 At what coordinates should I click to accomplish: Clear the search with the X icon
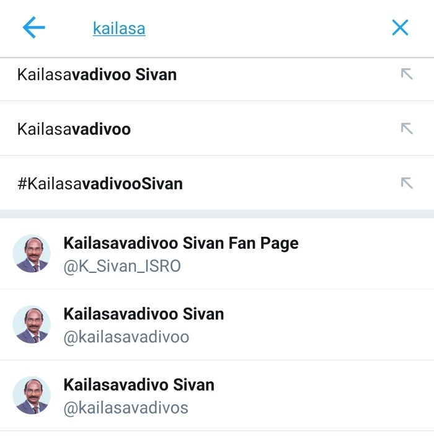coord(400,27)
